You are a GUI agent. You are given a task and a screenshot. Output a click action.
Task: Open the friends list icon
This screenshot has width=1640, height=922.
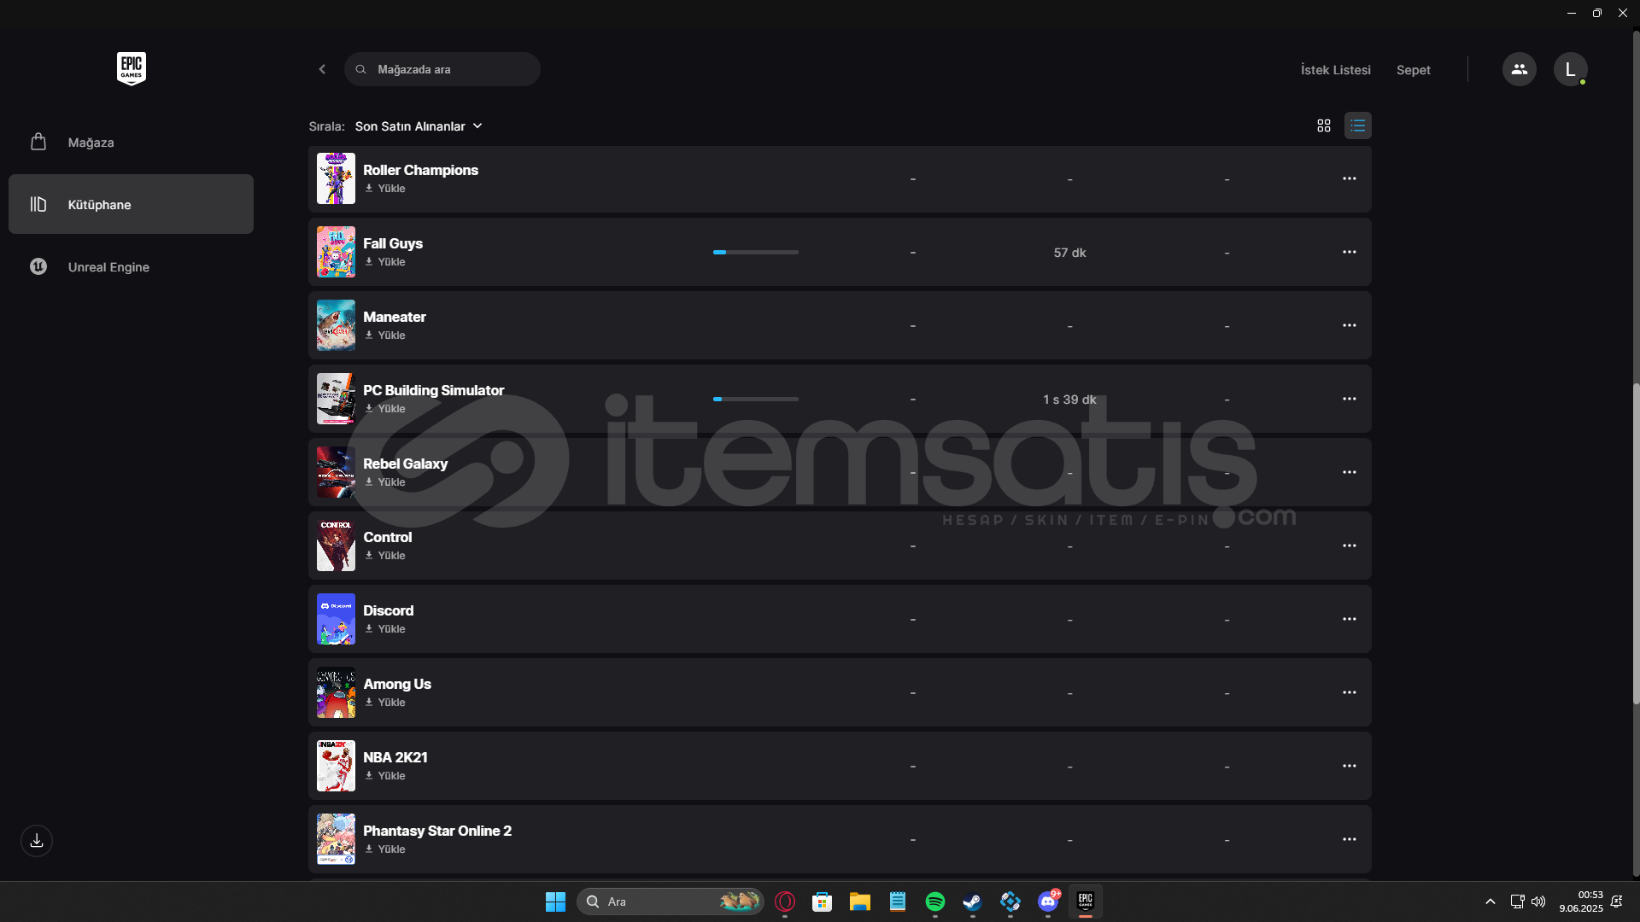pos(1519,69)
